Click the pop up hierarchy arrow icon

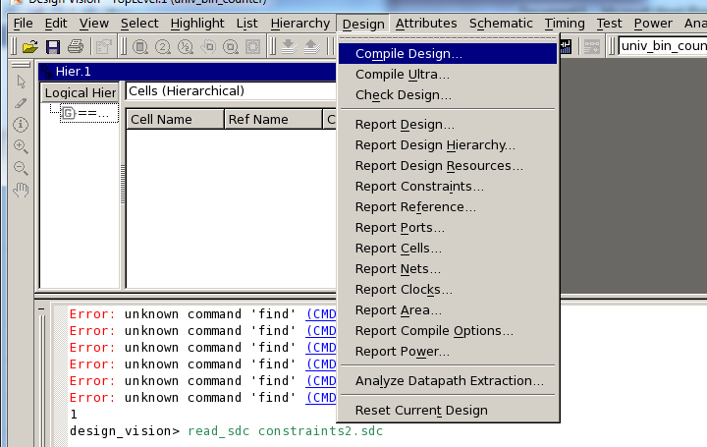[311, 46]
